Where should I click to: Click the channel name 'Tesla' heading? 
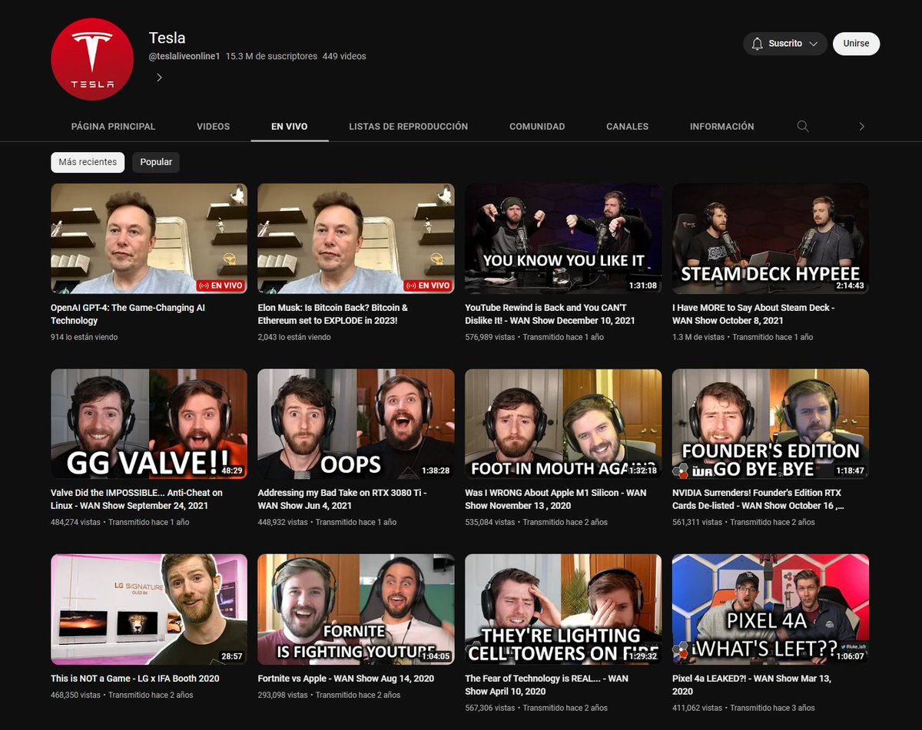coord(167,38)
